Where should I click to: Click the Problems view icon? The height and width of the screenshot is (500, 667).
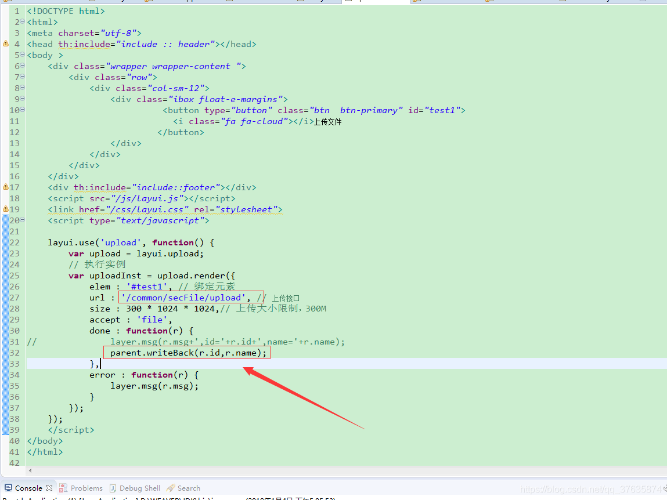[63, 487]
